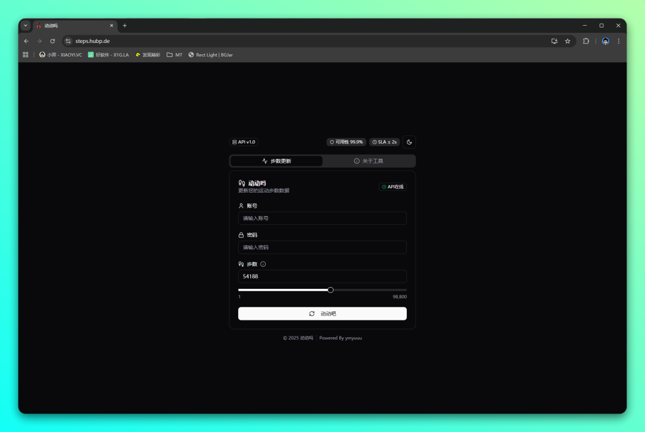Screen dimensions: 645x432
Task: Click the site info icon in address bar
Action: (68, 41)
